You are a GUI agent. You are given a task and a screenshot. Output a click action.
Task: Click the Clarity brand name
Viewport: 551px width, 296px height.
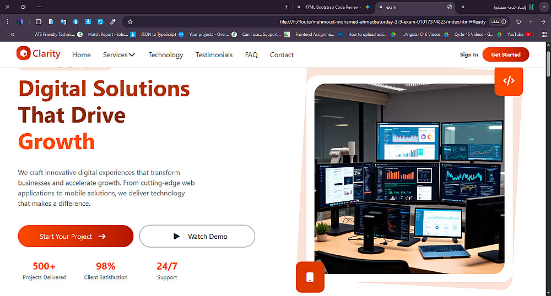(46, 53)
